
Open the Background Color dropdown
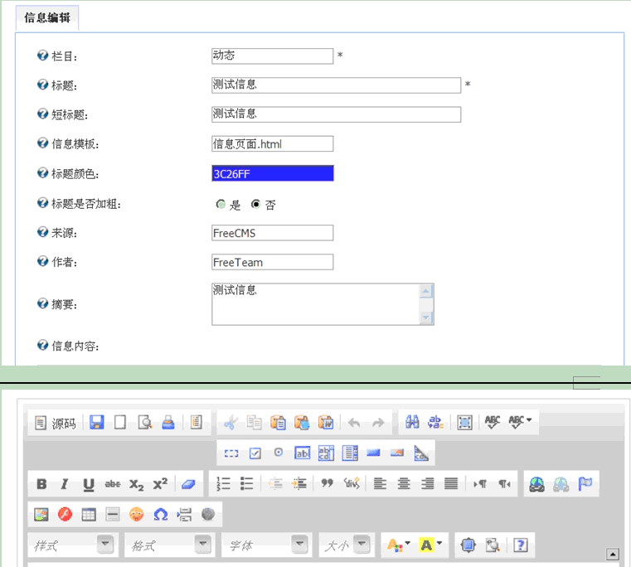[x=430, y=545]
